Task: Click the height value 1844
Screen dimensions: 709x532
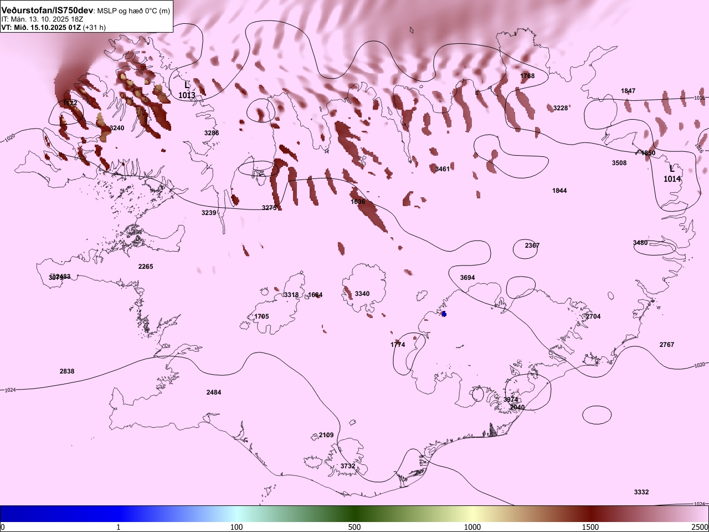Action: (559, 191)
